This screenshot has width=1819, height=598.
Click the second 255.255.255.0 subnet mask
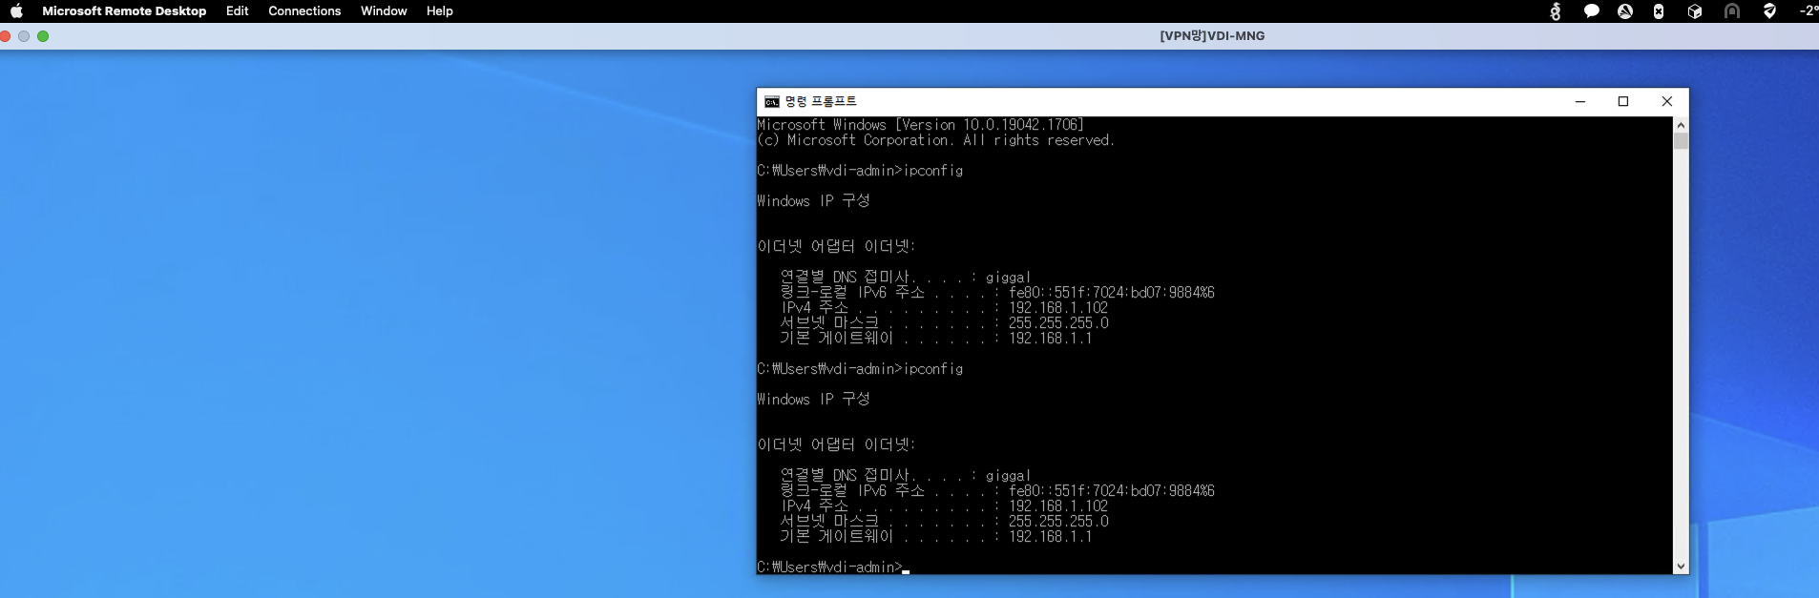tap(1058, 522)
